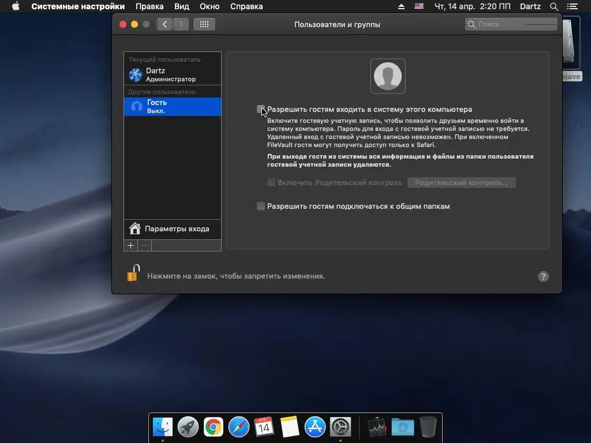This screenshot has height=443, width=591.
Task: Close the Пользователи и группы window
Action: coord(123,24)
